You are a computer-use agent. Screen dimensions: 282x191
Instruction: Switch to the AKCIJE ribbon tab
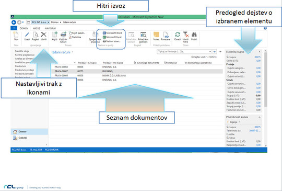pos(37,28)
